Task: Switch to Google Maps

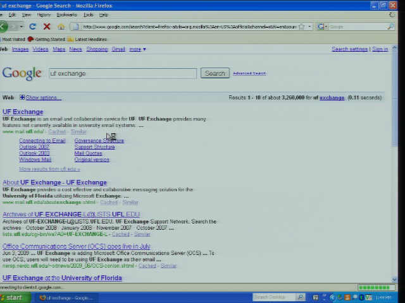Action: tap(59, 49)
